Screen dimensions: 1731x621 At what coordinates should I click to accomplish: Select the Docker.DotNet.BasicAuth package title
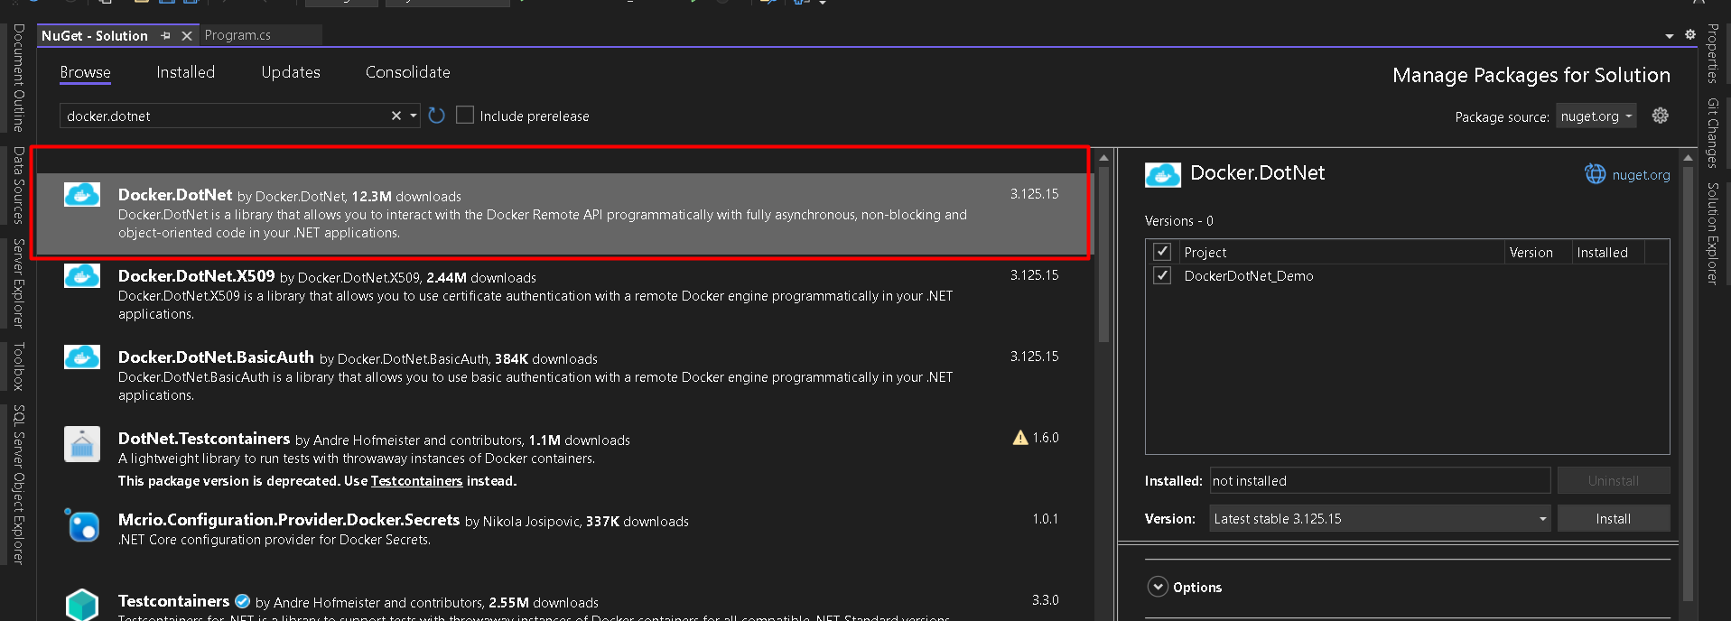click(x=216, y=357)
